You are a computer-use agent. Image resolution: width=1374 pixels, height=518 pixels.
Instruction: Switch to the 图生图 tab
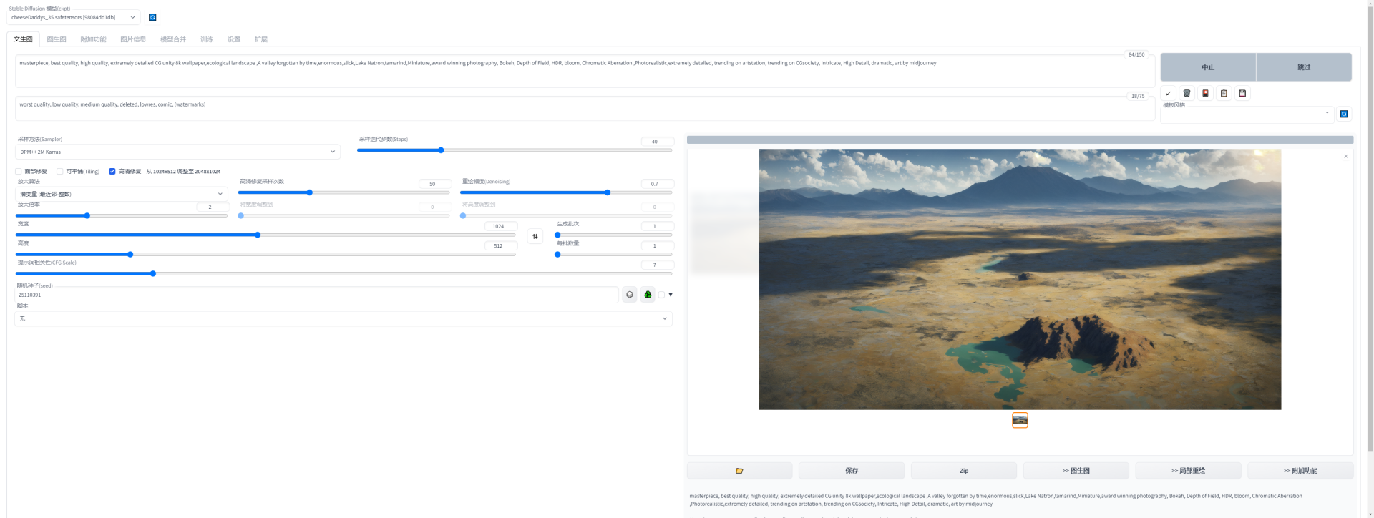tap(57, 39)
